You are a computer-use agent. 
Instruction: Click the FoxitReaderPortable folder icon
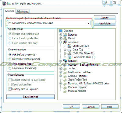[65, 72]
